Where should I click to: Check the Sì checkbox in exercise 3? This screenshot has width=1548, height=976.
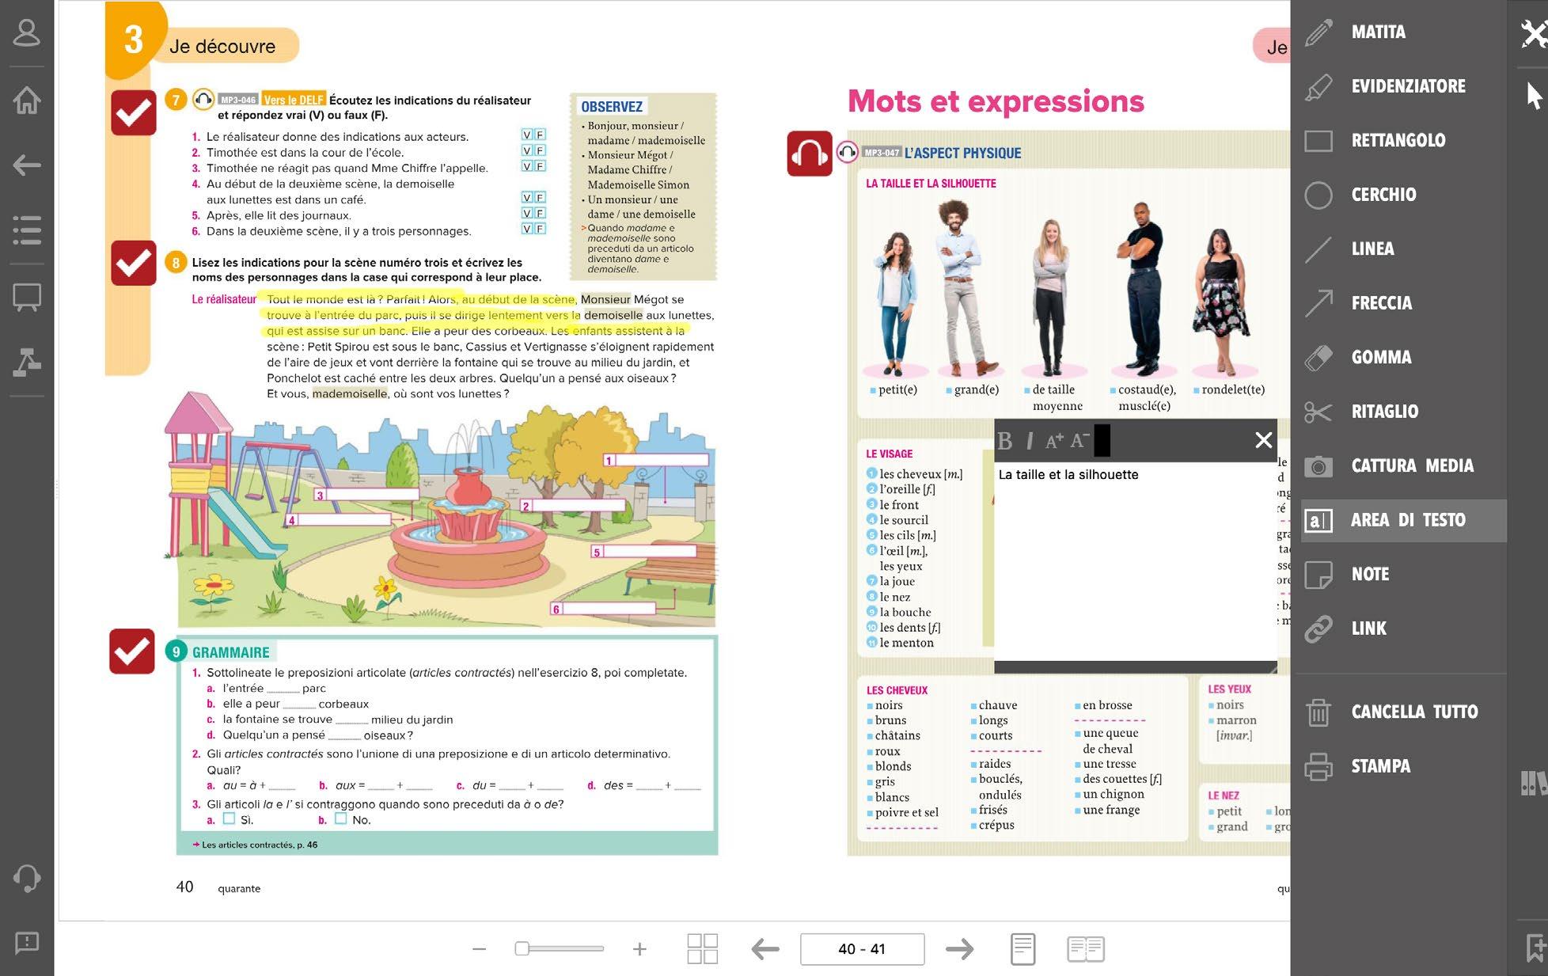click(x=230, y=819)
